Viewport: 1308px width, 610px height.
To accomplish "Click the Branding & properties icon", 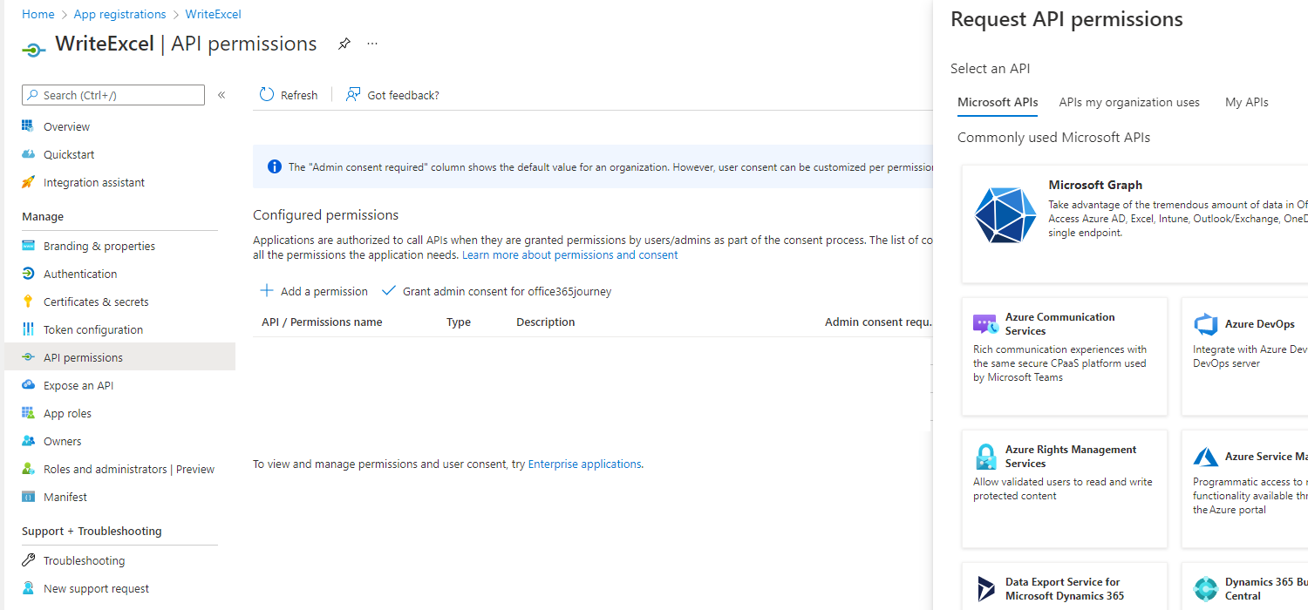I will point(28,246).
